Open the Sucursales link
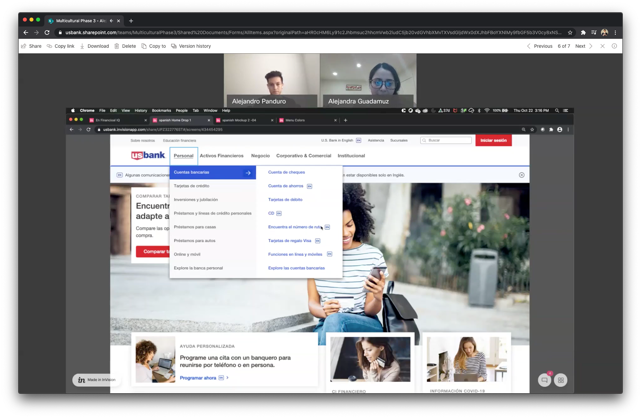Screen dimensions: 641x418 [x=399, y=140]
